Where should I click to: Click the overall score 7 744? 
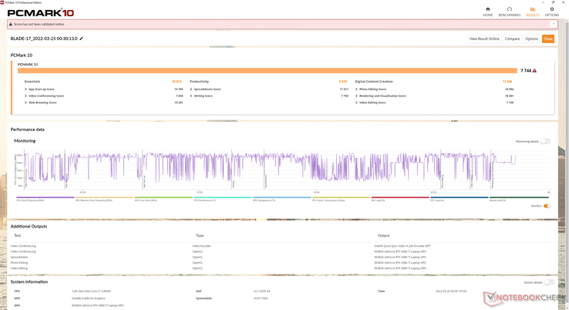(x=526, y=70)
